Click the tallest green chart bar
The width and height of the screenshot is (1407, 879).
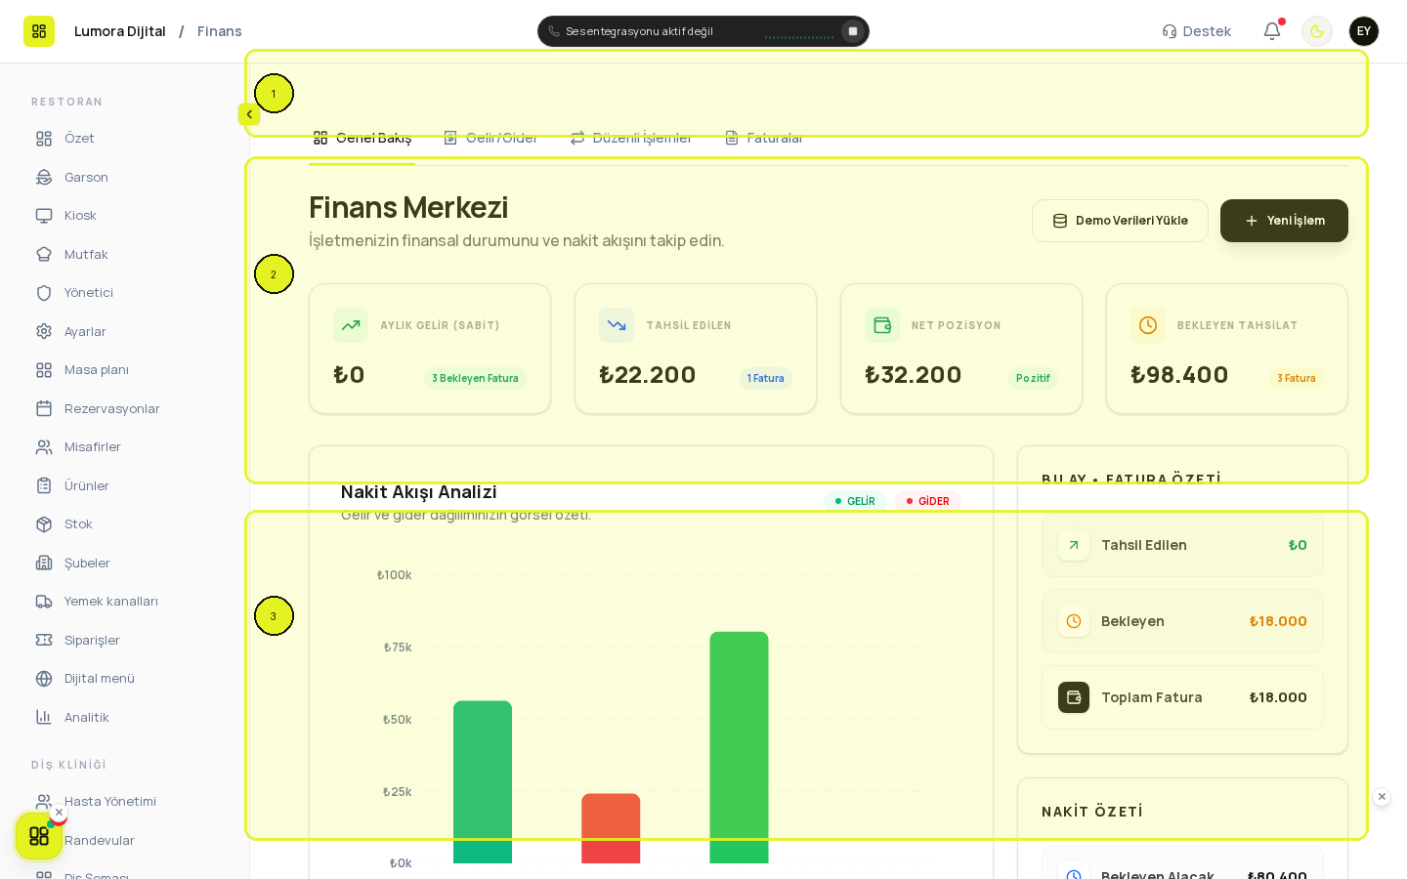739,747
